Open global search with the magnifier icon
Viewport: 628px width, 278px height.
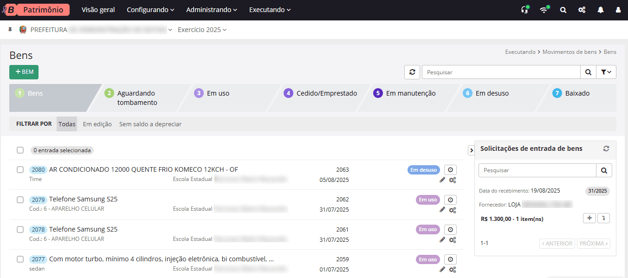[x=563, y=9]
